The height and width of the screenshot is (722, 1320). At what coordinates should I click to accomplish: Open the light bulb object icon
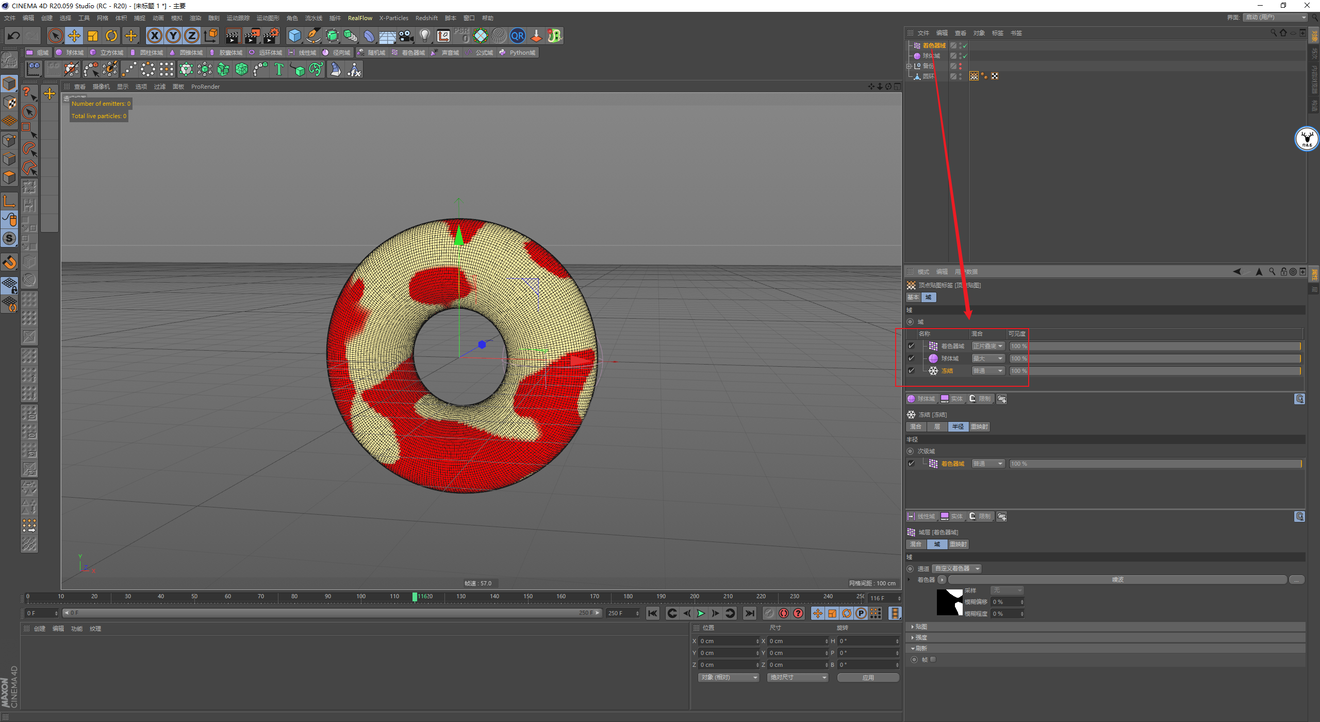(424, 36)
